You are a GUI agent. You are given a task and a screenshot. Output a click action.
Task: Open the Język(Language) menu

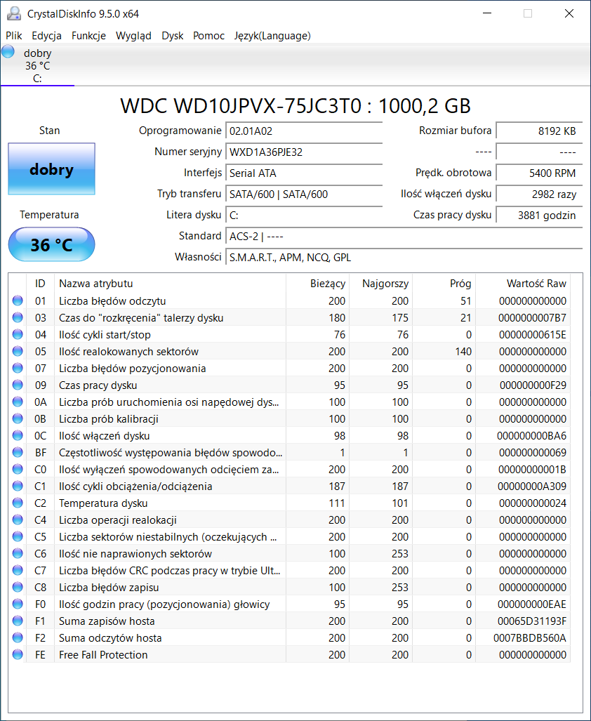(272, 36)
